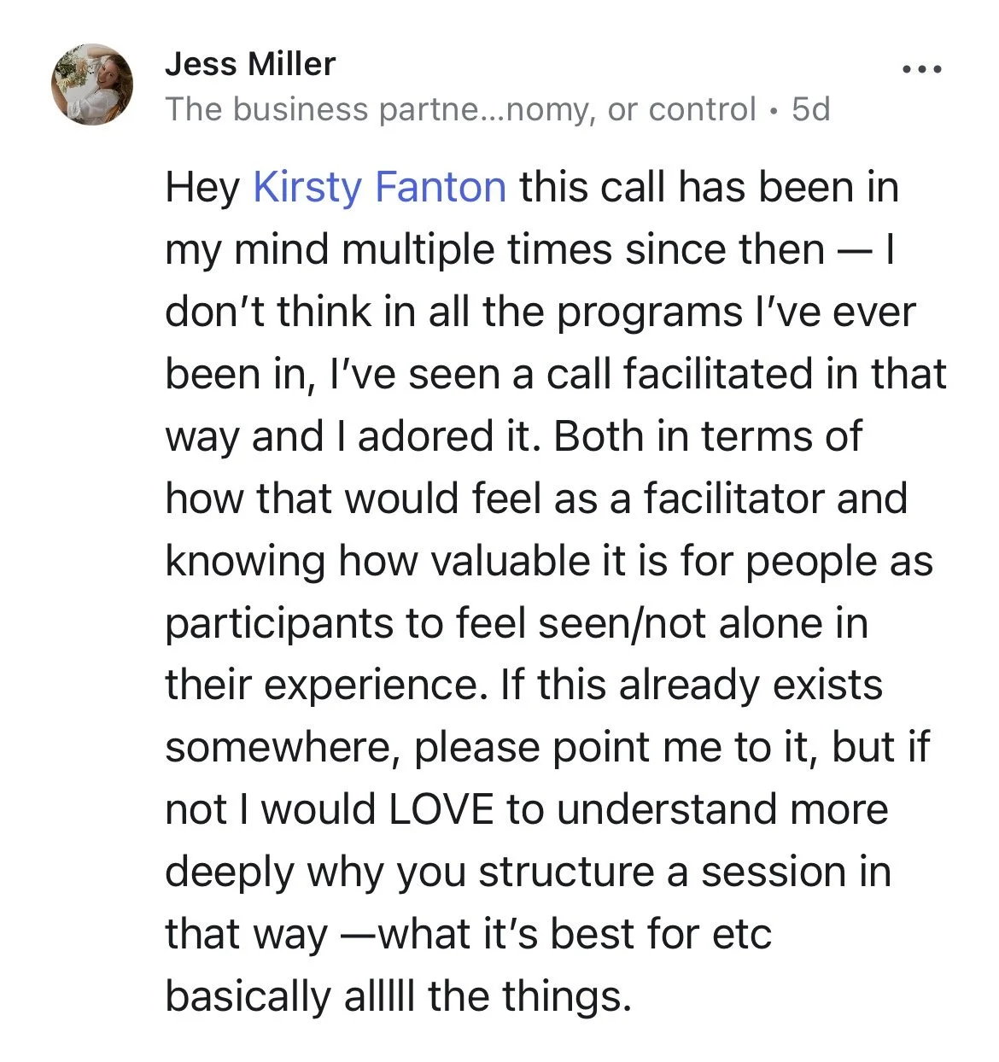Open the three-dot more options menu
The height and width of the screenshot is (1062, 999).
[923, 70]
